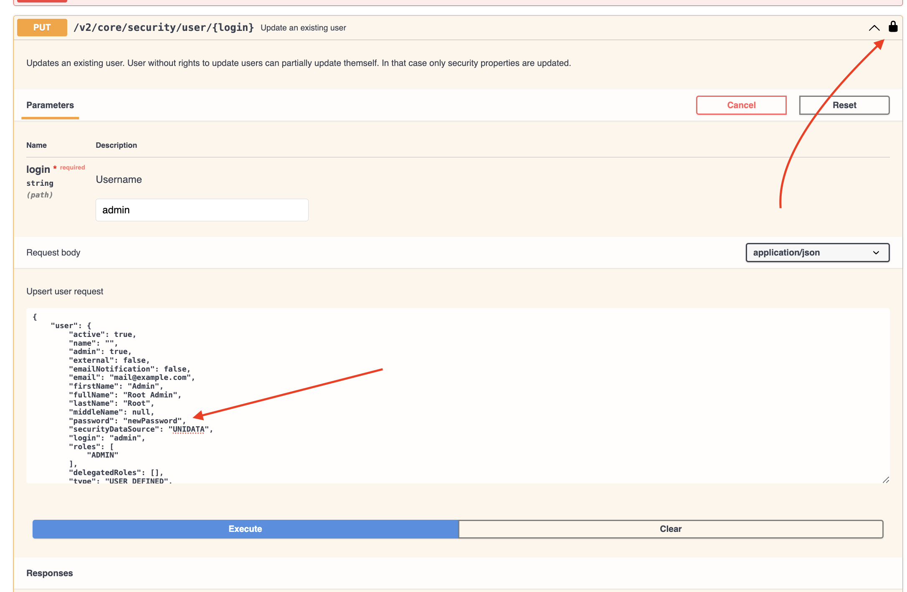Click the Responses section heading
907x592 pixels.
coord(50,573)
